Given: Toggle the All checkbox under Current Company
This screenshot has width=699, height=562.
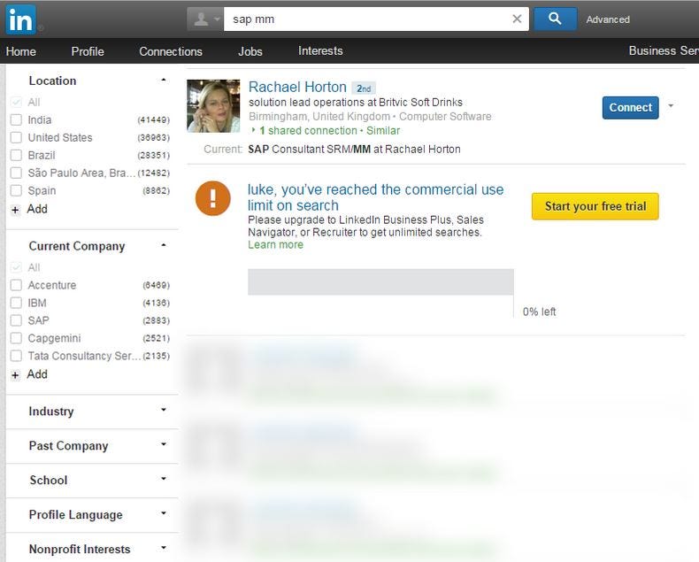Looking at the screenshot, I should point(16,267).
